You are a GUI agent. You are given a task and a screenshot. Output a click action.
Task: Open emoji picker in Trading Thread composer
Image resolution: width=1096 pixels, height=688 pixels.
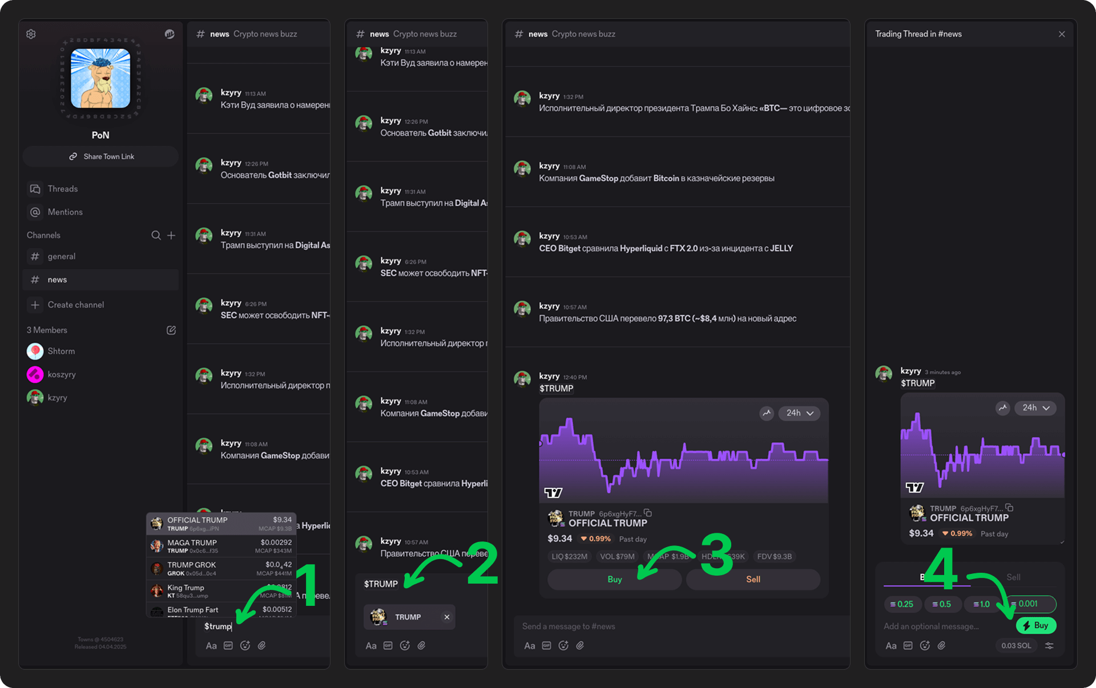pyautogui.click(x=925, y=646)
